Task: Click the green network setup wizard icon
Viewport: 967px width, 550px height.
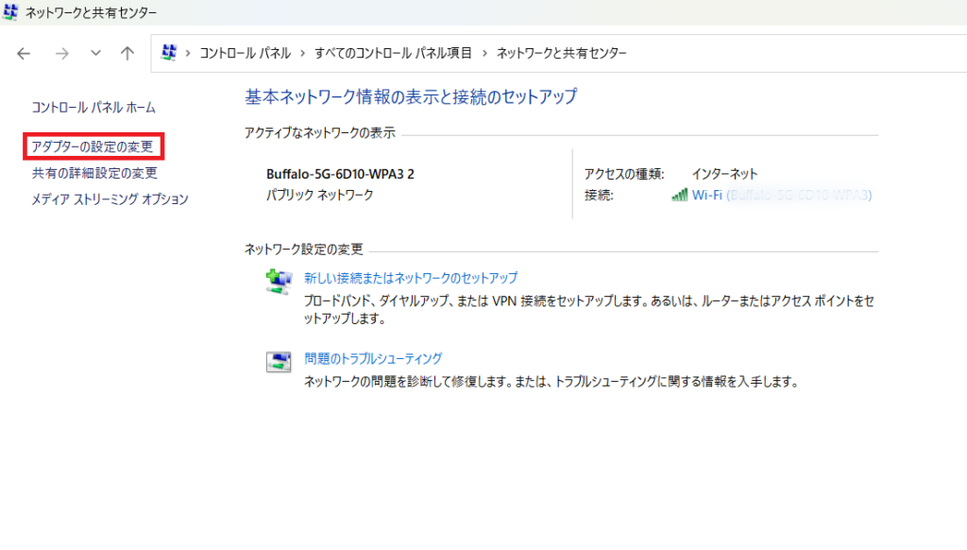Action: pyautogui.click(x=278, y=279)
